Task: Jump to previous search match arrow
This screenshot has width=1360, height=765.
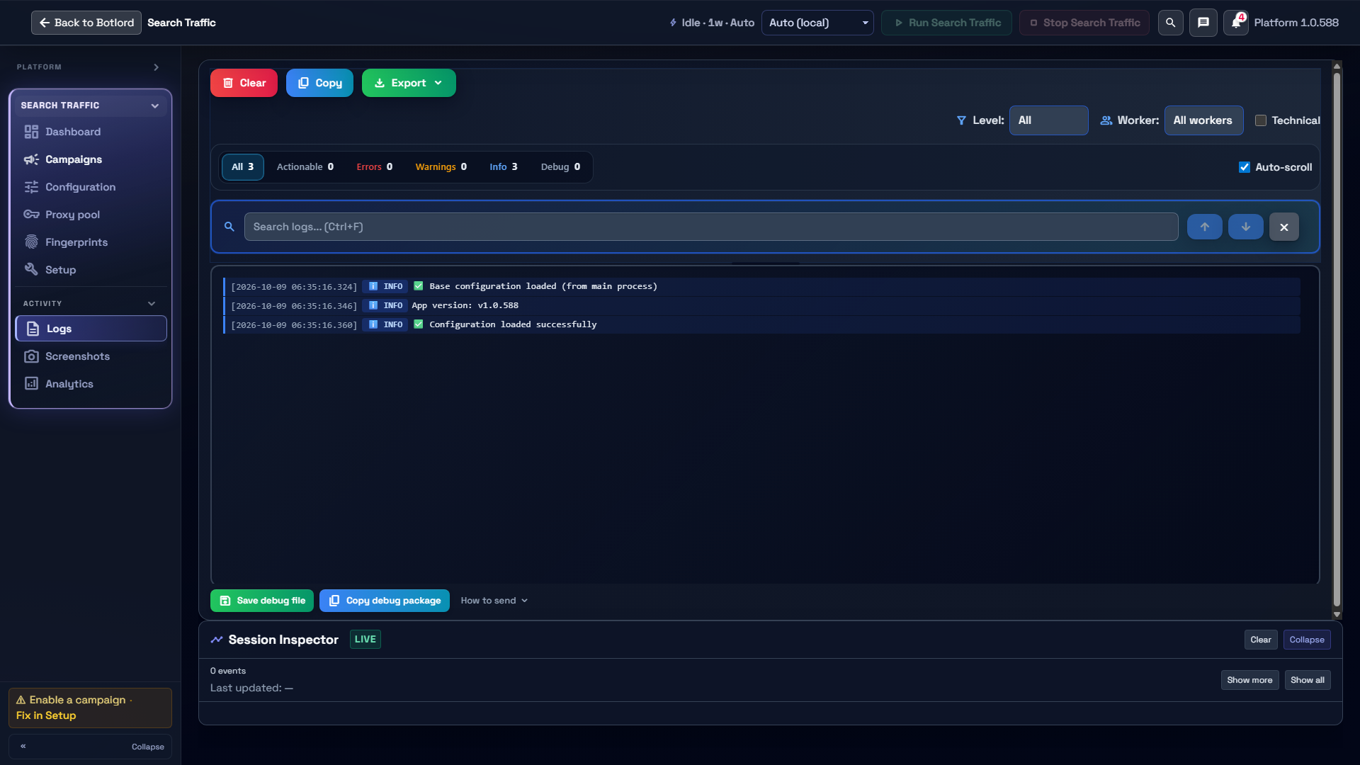Action: (1204, 227)
